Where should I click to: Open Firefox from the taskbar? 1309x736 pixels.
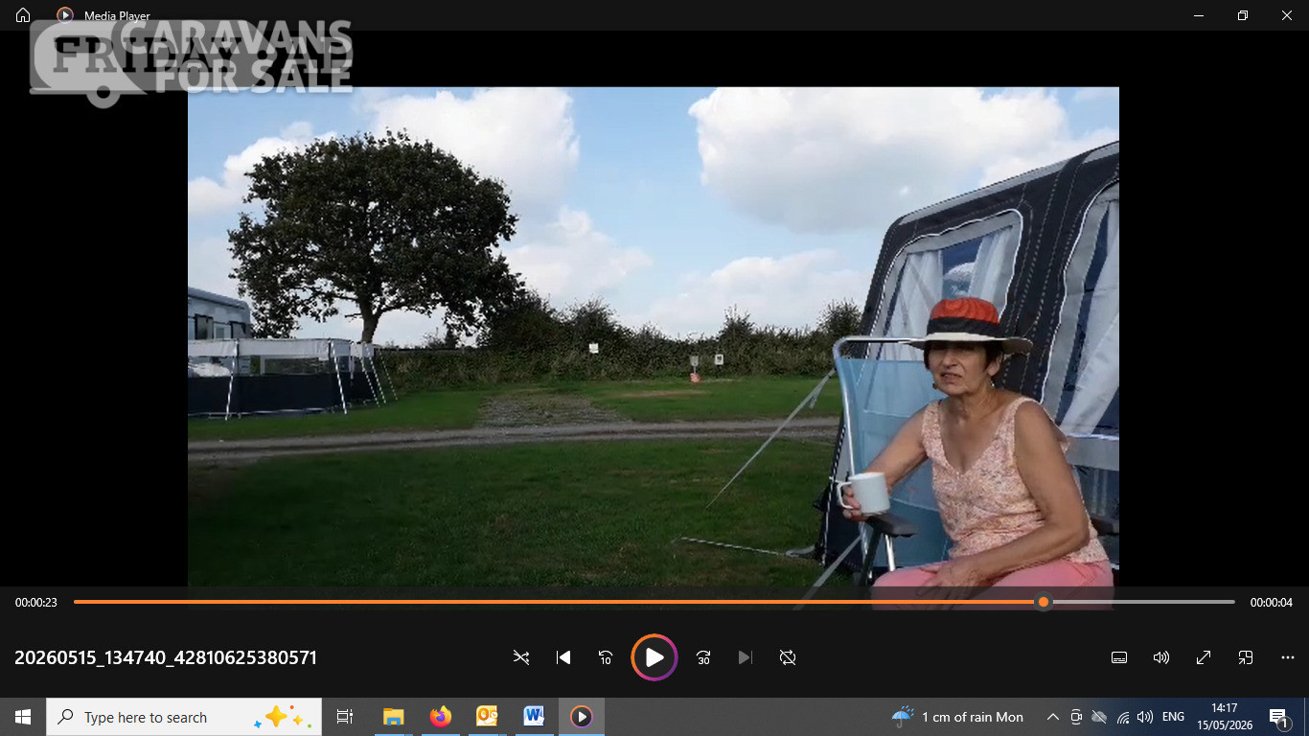point(441,717)
